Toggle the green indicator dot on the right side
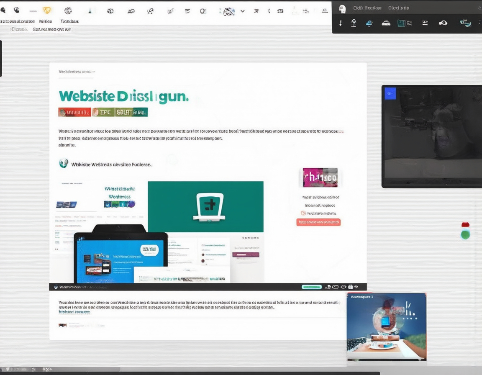 pos(465,235)
